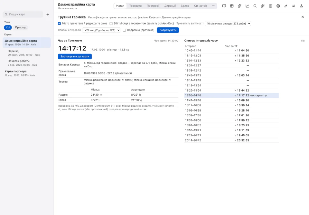Focus the 'Пошук карт' search field
The image size is (309, 215).
(x=23, y=15)
